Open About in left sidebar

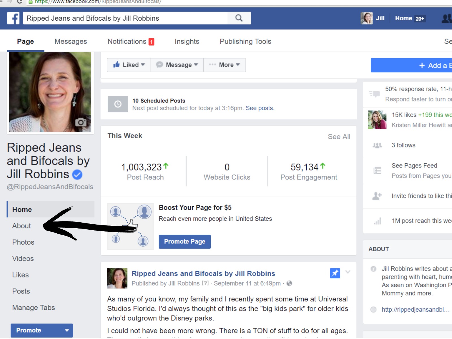pyautogui.click(x=21, y=226)
